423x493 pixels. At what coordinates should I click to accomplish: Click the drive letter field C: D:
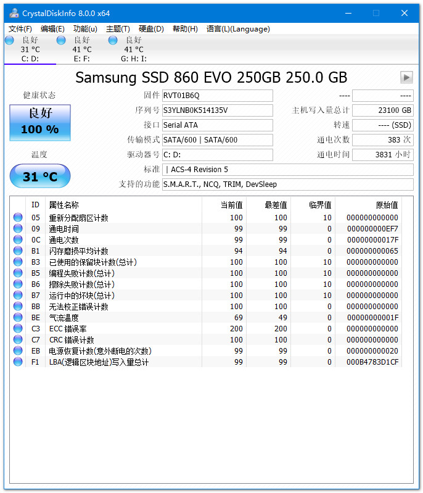click(218, 155)
